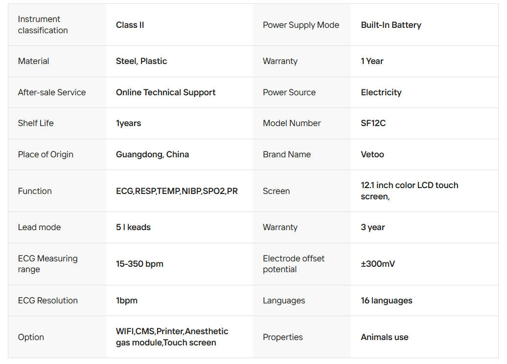
Task: Select the 1bpm ECG resolution value
Action: click(x=126, y=300)
